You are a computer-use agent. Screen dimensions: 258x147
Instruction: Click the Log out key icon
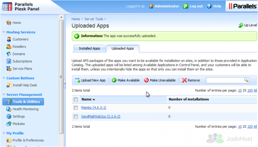[185, 6]
